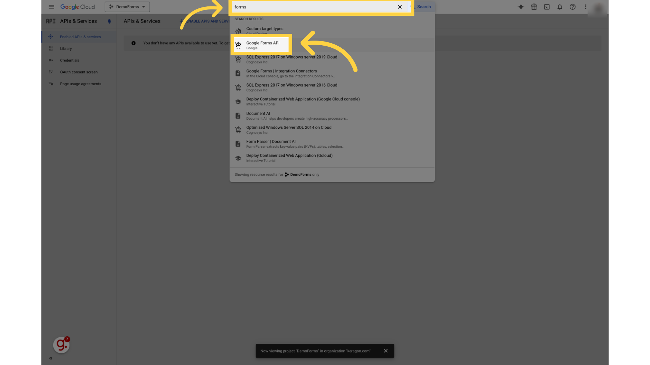Open Google Forms Integration Connectors result
The height and width of the screenshot is (365, 650).
tap(332, 73)
